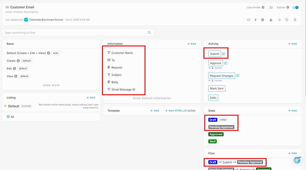Click the envelope icon in module header
Screen dimensions: 306x170
(249, 20)
